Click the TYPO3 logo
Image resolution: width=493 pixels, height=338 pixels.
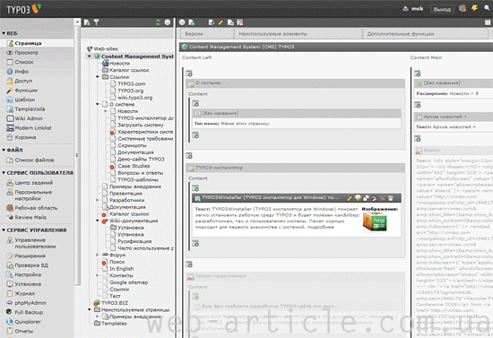pyautogui.click(x=24, y=9)
